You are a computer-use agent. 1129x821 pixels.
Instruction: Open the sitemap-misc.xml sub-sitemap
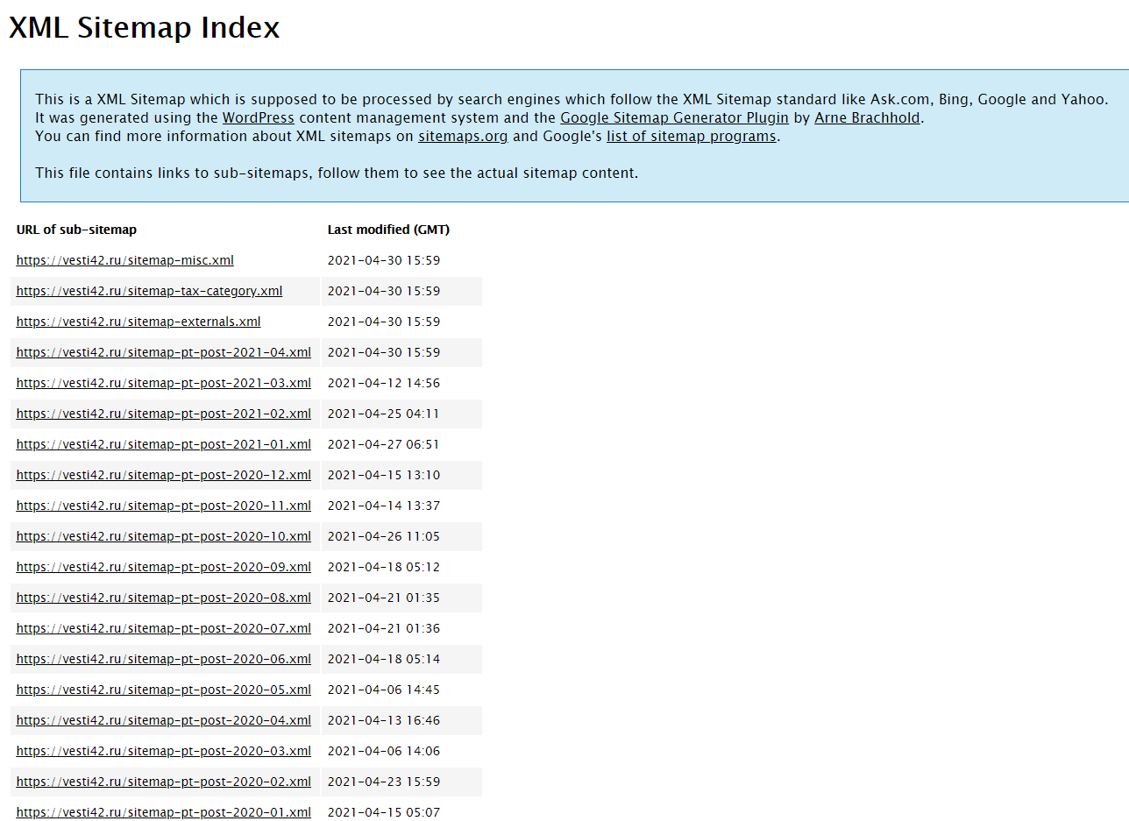pyautogui.click(x=124, y=260)
